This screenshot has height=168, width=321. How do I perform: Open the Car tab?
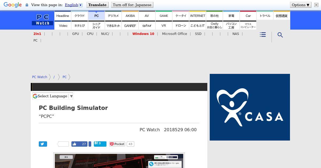pyautogui.click(x=248, y=16)
